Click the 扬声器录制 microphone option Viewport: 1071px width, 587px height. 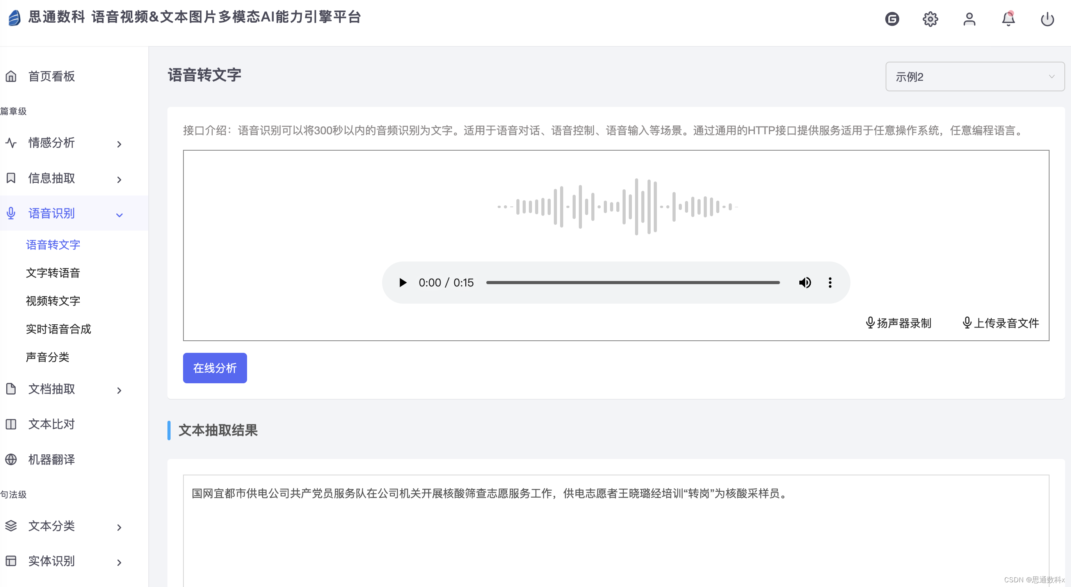click(898, 323)
